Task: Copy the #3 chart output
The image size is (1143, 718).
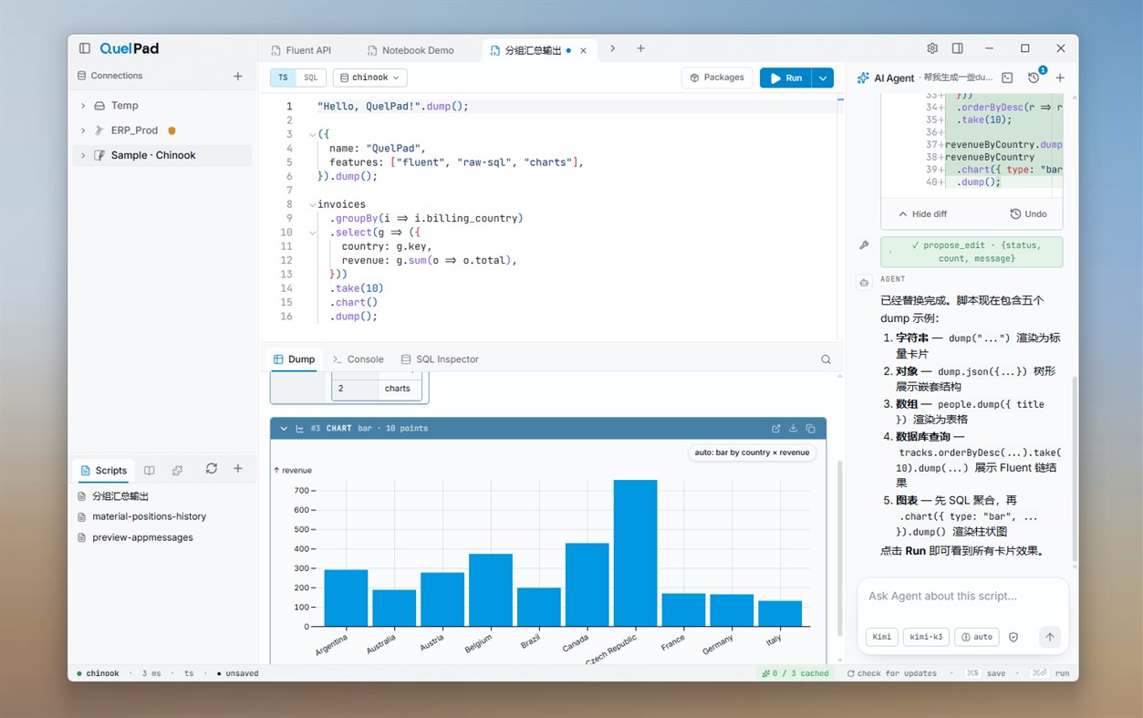Action: [810, 428]
